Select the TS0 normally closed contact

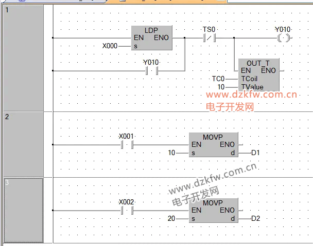point(209,38)
